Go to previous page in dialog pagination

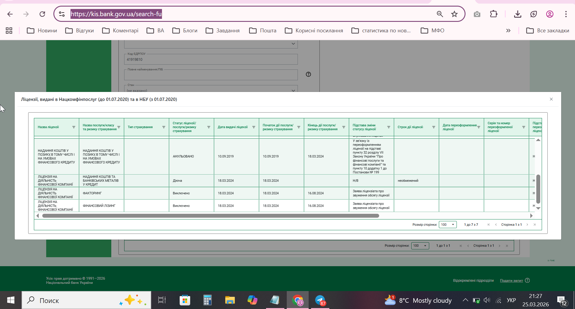pos(496,225)
